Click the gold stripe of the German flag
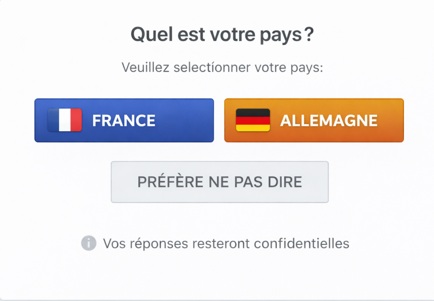 point(253,127)
